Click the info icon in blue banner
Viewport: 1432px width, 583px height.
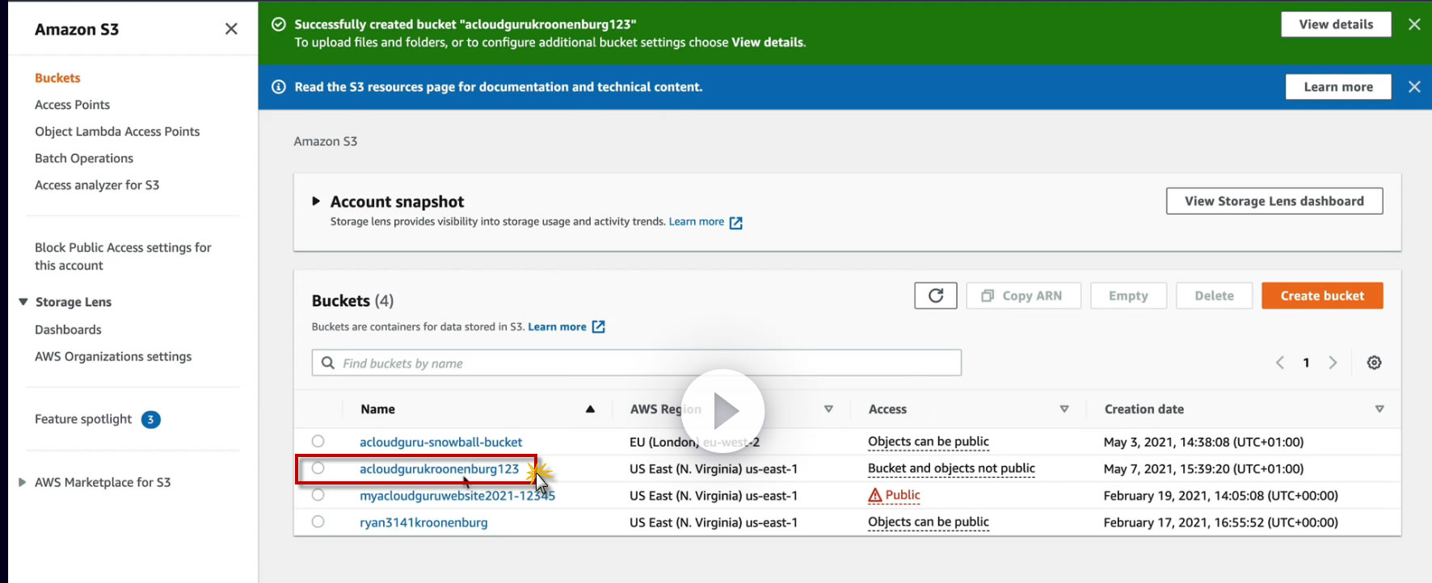(x=279, y=86)
